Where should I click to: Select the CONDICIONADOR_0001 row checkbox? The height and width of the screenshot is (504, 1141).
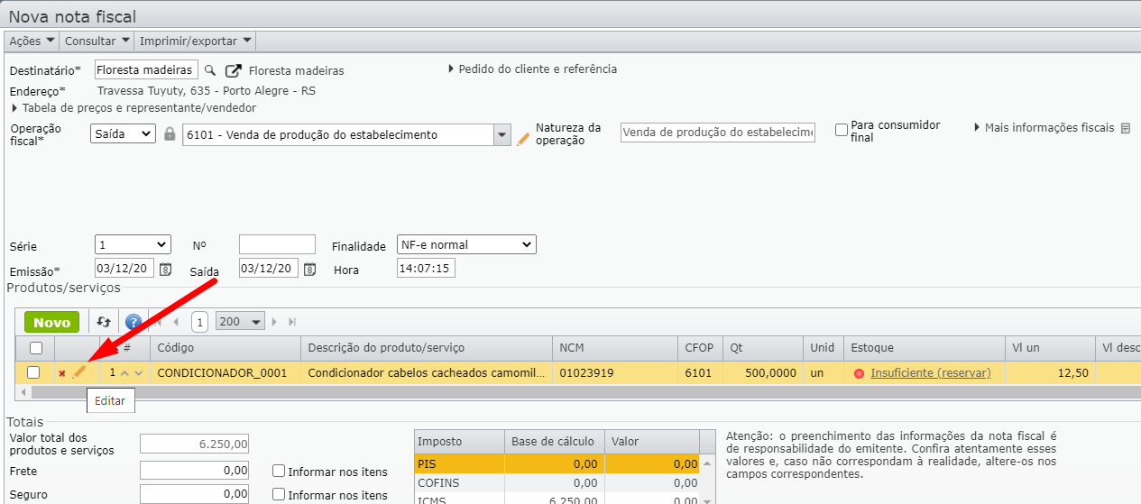pyautogui.click(x=33, y=372)
